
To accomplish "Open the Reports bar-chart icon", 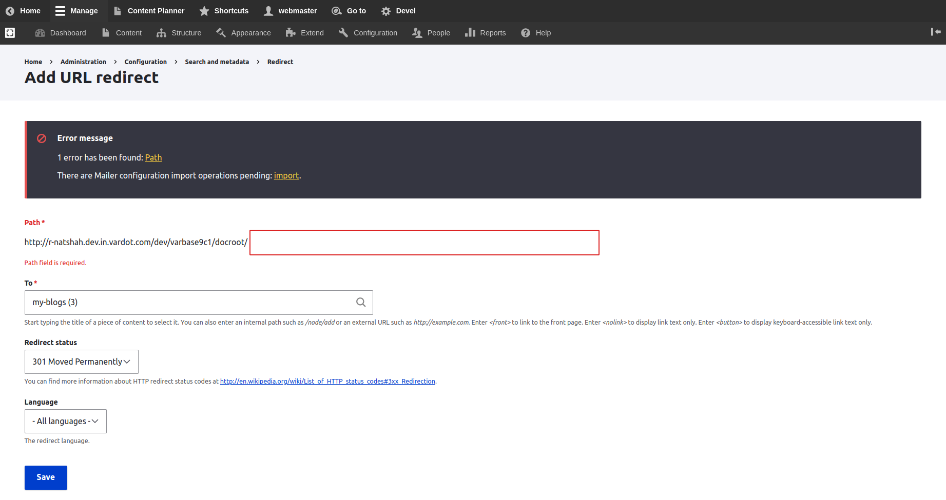I will pyautogui.click(x=471, y=32).
